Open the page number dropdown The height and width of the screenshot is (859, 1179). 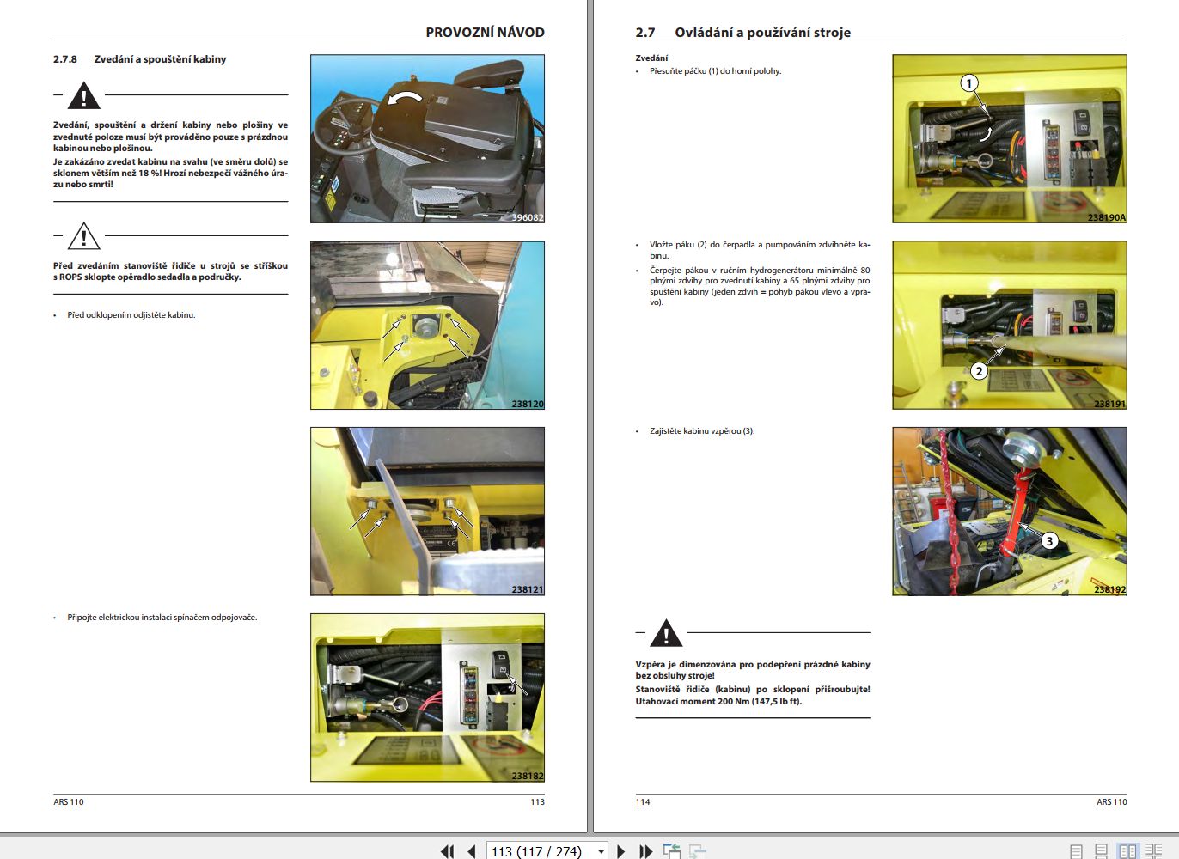click(x=602, y=850)
